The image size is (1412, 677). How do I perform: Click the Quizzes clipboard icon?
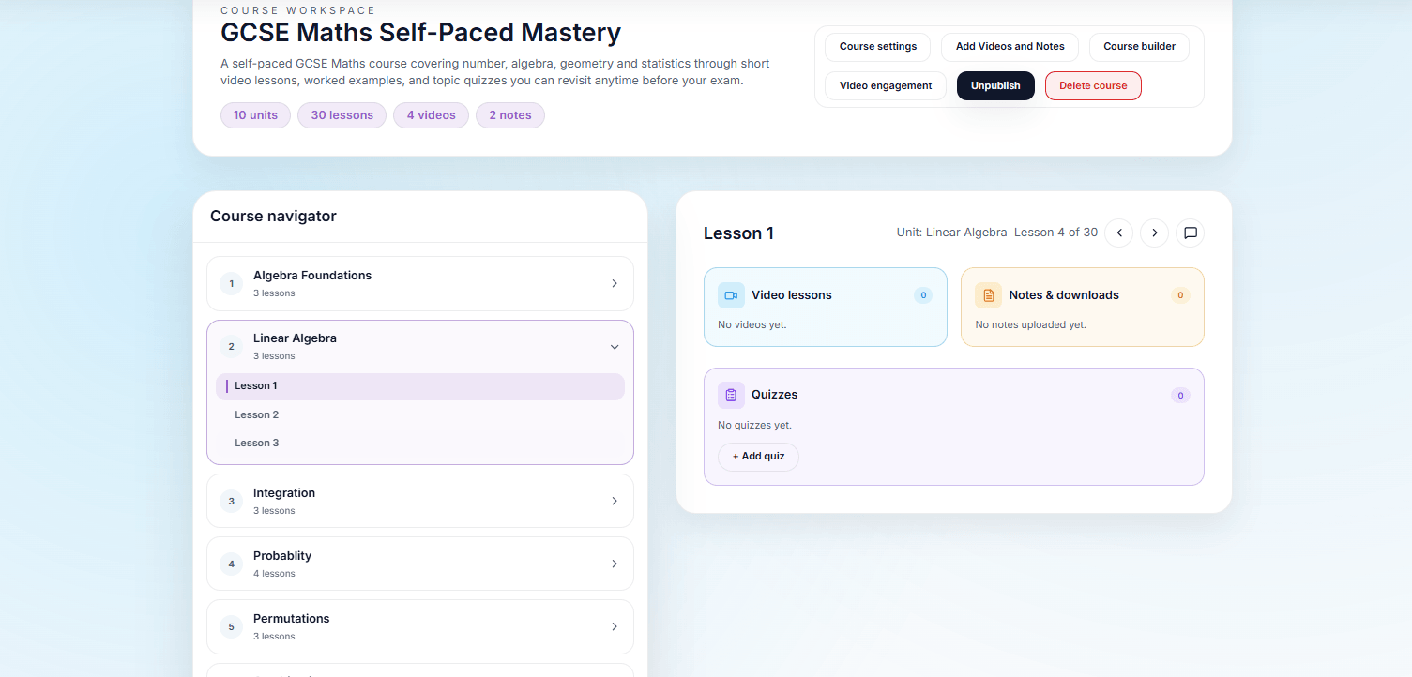(x=731, y=395)
